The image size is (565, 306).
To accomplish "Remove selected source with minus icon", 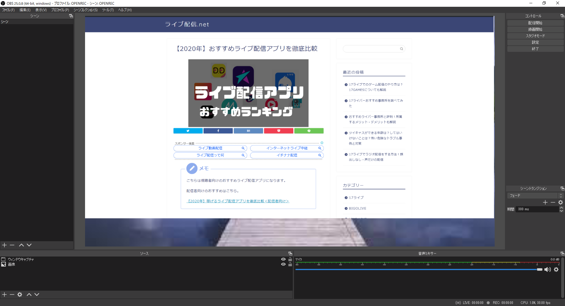I will pyautogui.click(x=12, y=295).
